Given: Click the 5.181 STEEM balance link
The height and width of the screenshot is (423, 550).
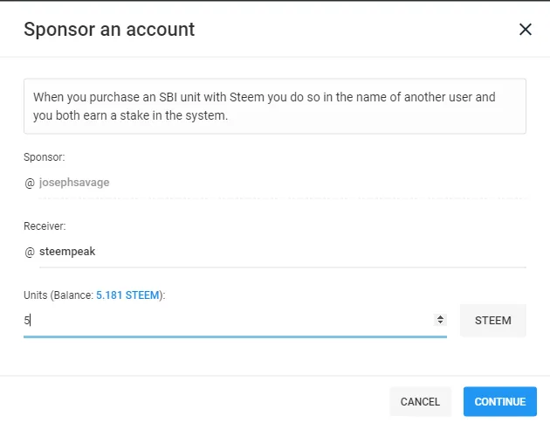Looking at the screenshot, I should coord(128,295).
